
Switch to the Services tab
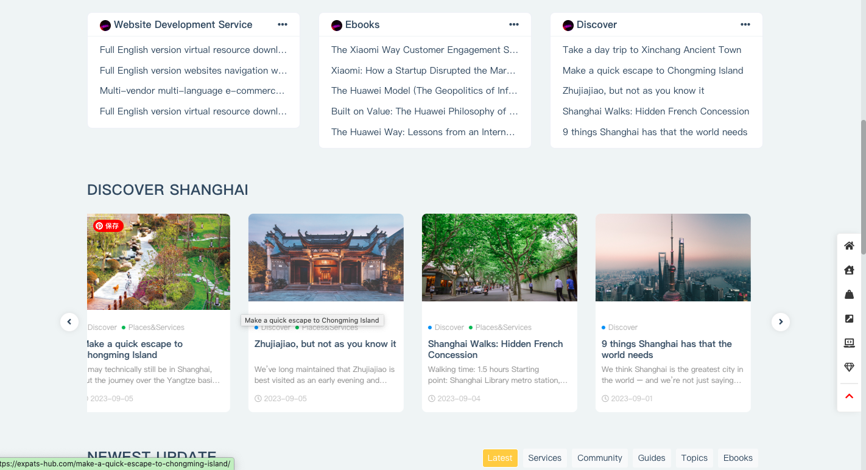pos(544,458)
